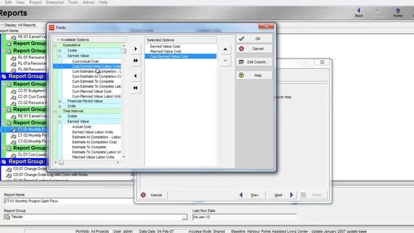Collapse the Time Interval group
The image size is (414, 233).
pyautogui.click(x=55, y=111)
